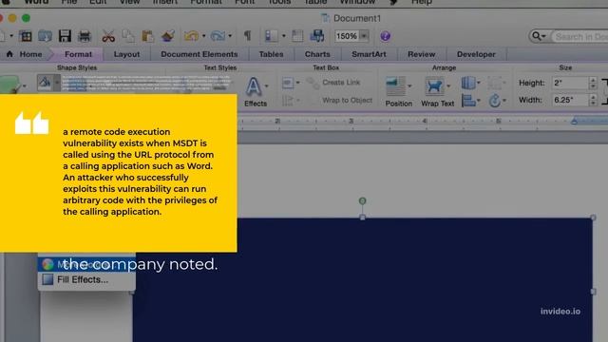Viewport: 608px width, 342px height.
Task: Expand the shape fill color arrow
Action: point(57,83)
